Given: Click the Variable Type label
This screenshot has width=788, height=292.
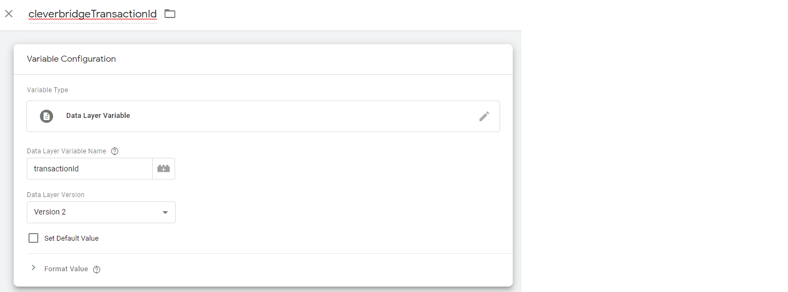Looking at the screenshot, I should pos(48,90).
